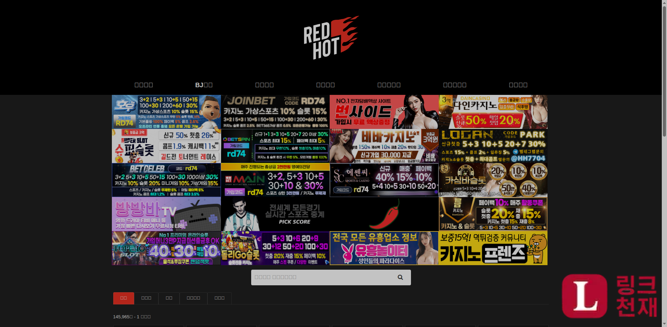Open the 링크천재 floating banner
Screen dimensions: 667x327
[609, 296]
